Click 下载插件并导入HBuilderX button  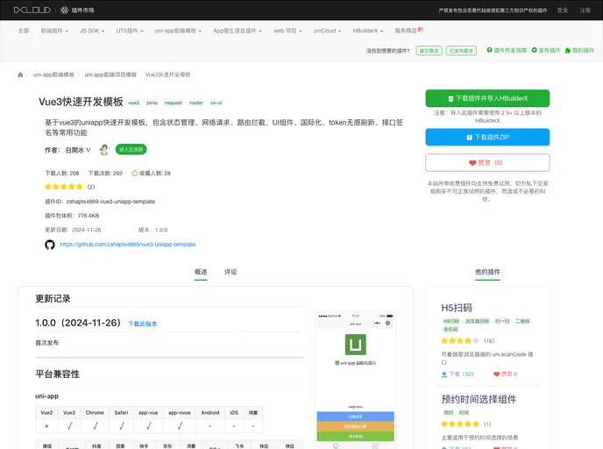point(487,98)
